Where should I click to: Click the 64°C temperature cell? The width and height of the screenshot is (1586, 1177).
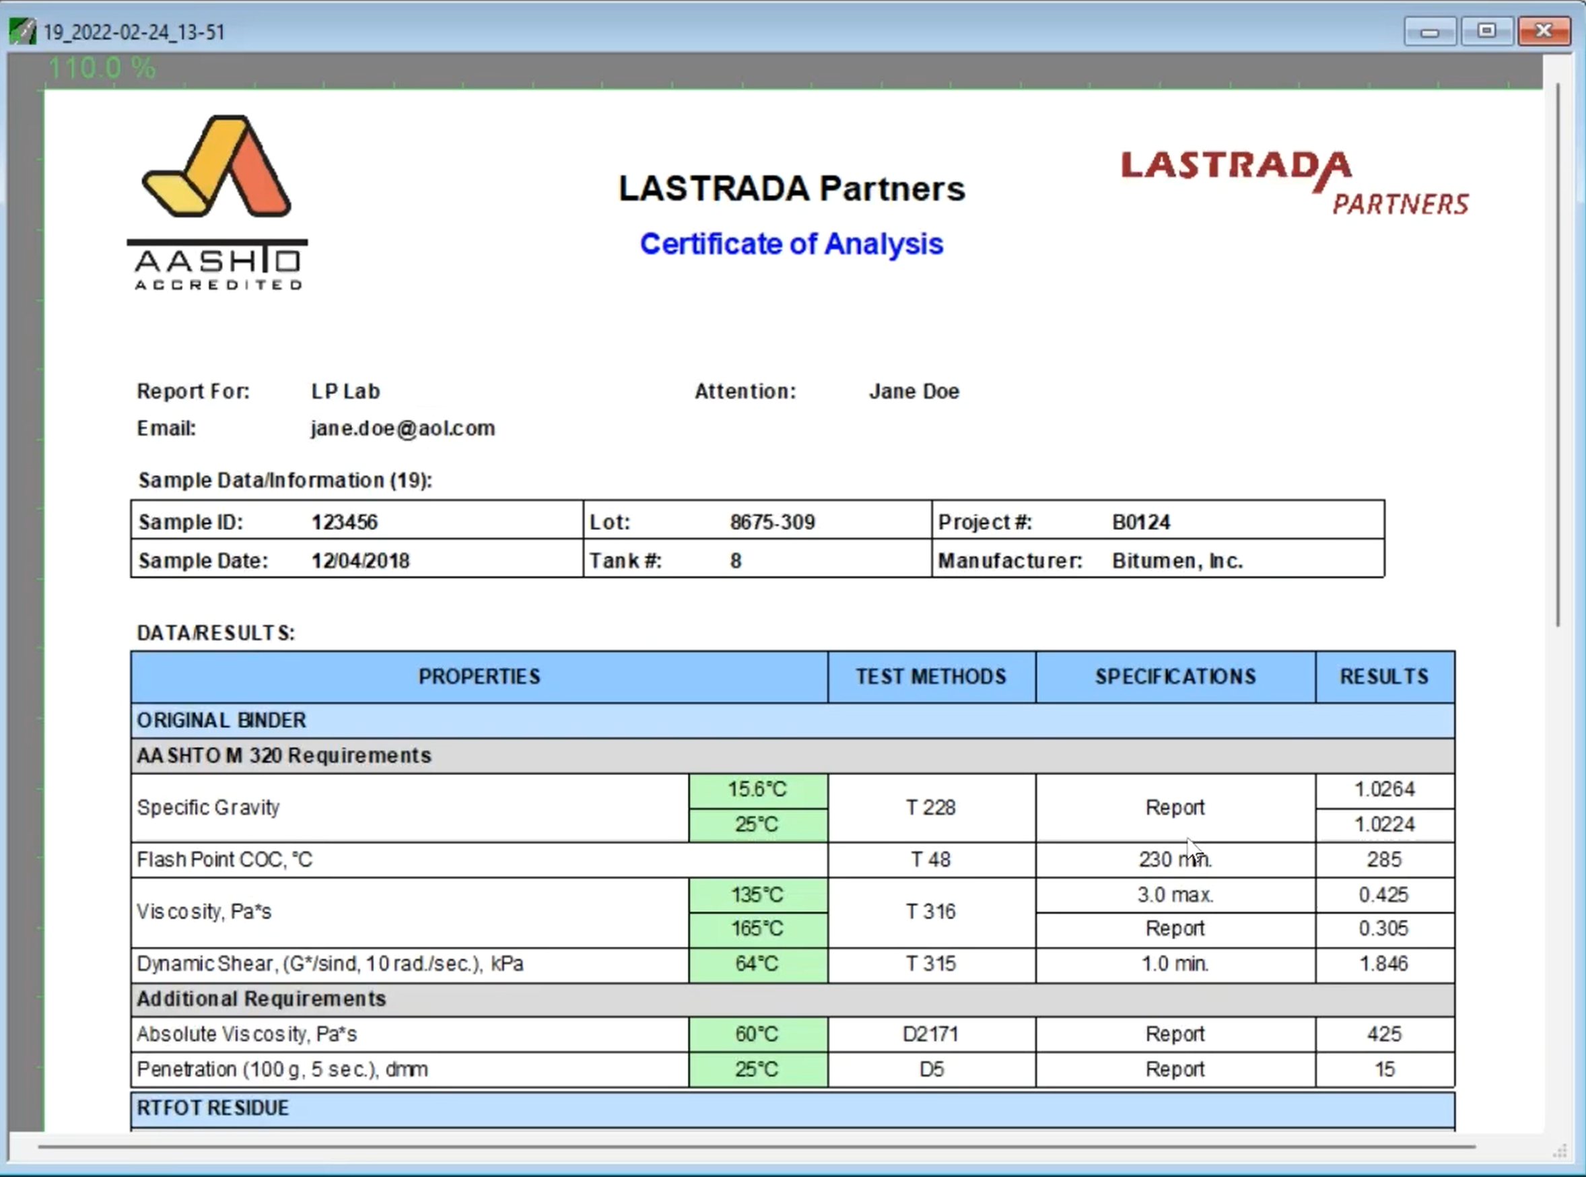pos(758,964)
